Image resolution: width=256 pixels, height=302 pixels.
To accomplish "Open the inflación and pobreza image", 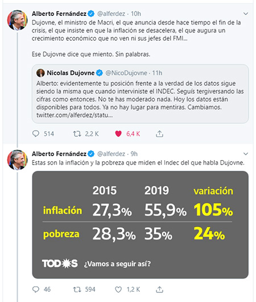I will click(x=140, y=225).
